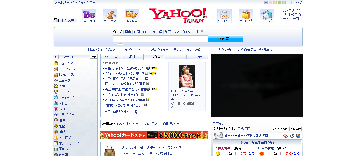Click the ログイン履歴 button
The height and width of the screenshot is (156, 356).
click(280, 129)
